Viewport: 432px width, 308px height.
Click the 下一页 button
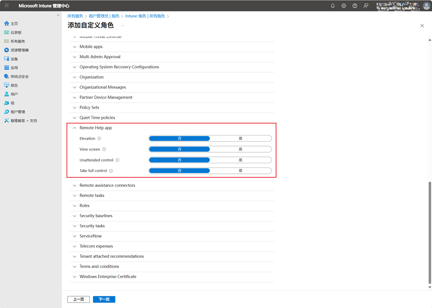[x=104, y=300]
